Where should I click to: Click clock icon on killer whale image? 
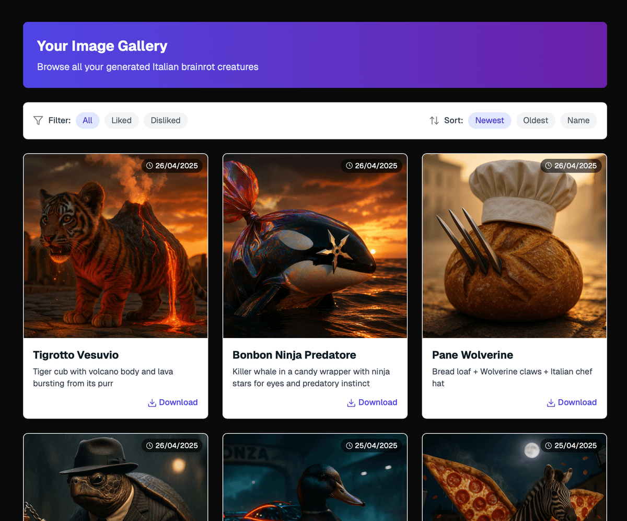click(x=349, y=166)
